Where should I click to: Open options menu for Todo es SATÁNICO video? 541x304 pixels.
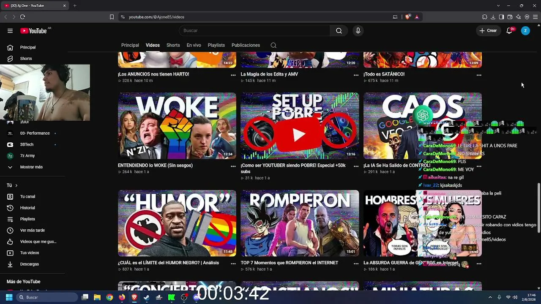pyautogui.click(x=479, y=75)
